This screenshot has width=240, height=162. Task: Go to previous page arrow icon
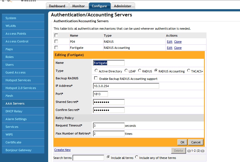tap(189, 151)
